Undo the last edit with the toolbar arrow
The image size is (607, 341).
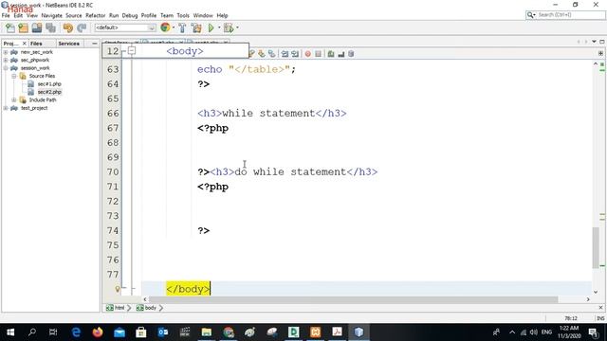68,27
